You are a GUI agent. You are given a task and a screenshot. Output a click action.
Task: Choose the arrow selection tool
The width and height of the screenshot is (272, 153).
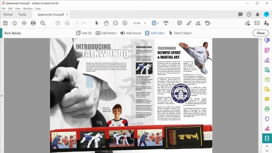click(x=97, y=23)
